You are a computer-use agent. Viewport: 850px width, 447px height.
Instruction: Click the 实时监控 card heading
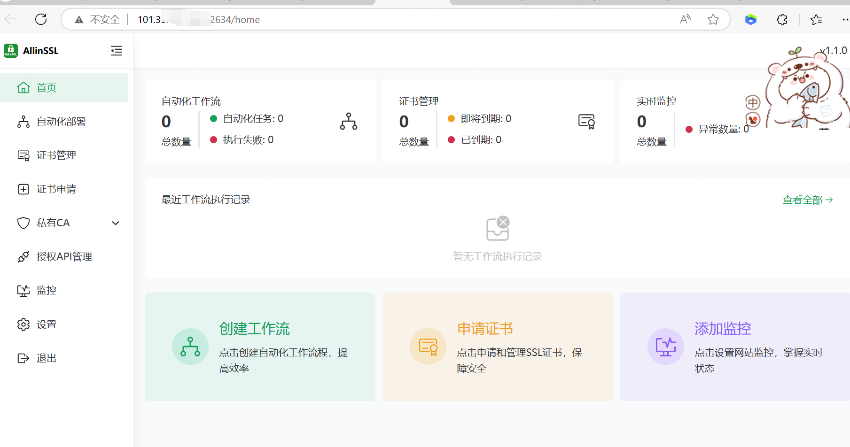click(x=656, y=101)
